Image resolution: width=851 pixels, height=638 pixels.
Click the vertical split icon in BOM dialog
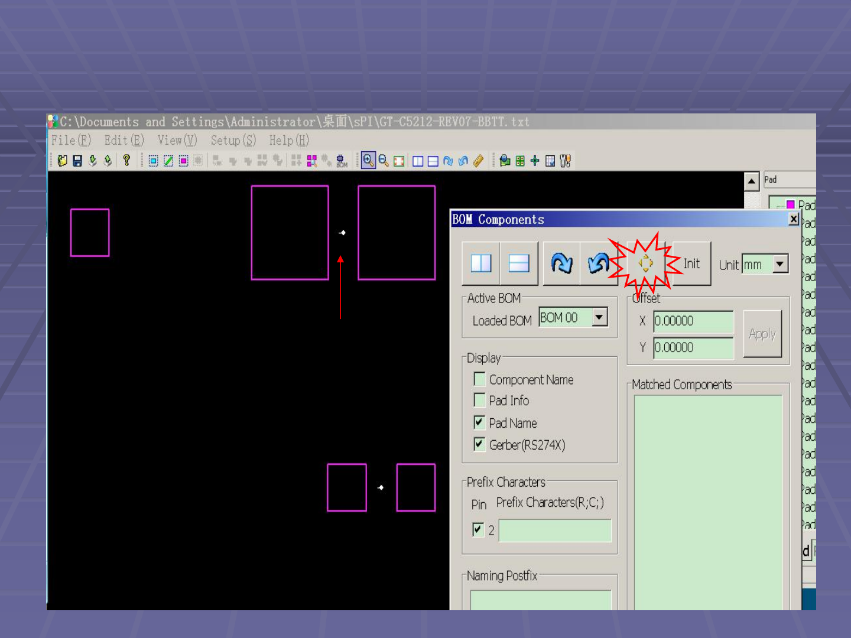coord(481,263)
